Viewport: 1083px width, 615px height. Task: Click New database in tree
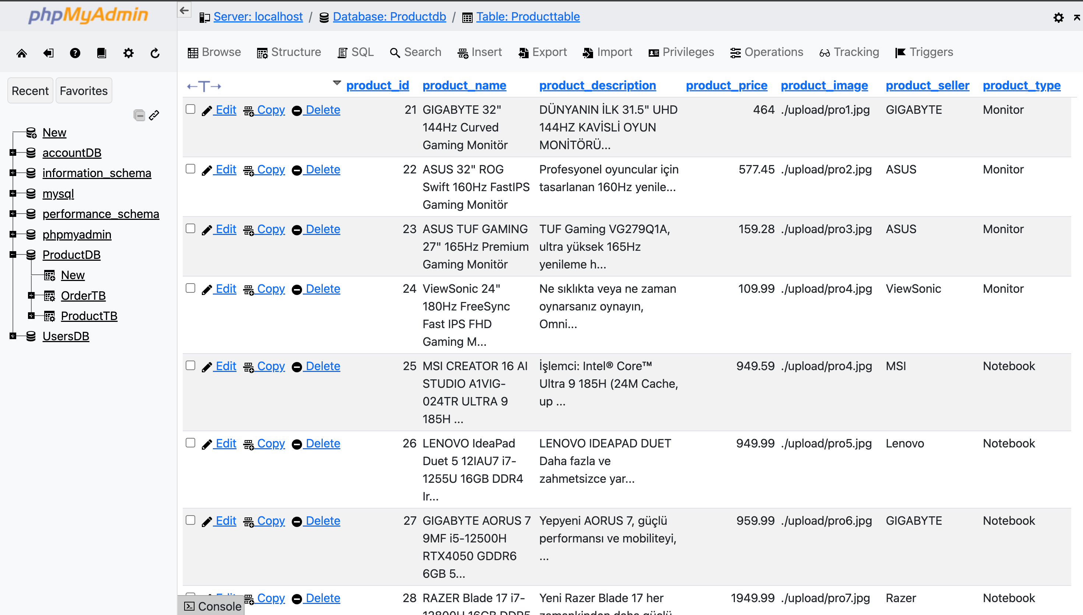tap(54, 132)
